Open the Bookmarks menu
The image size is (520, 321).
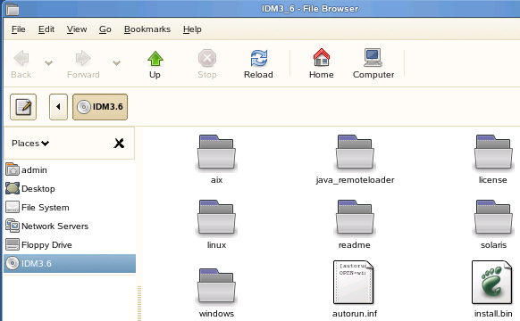tap(147, 29)
